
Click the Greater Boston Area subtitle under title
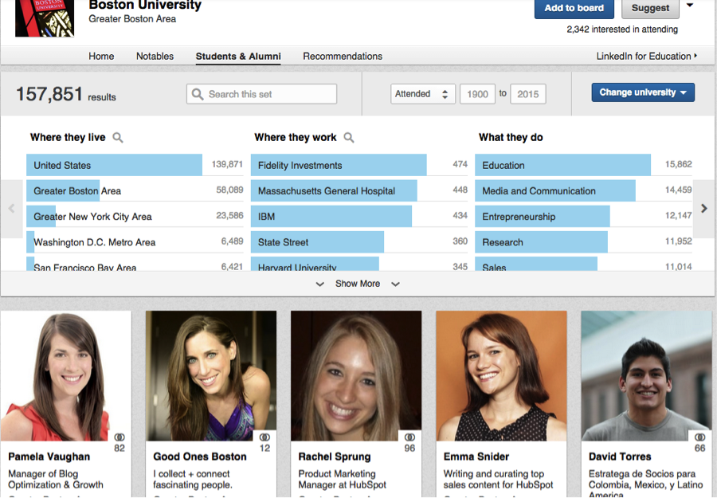pos(132,19)
